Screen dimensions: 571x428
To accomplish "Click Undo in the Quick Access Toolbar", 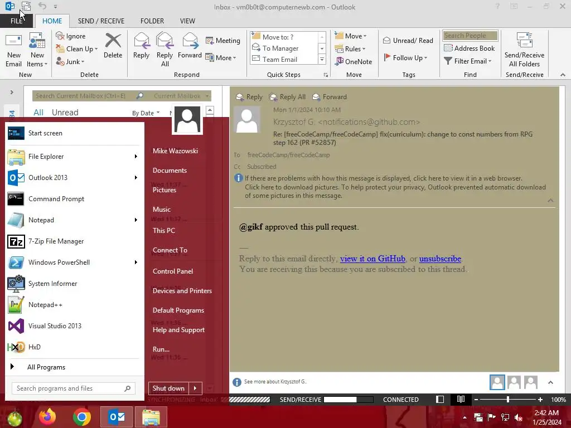I will (x=42, y=6).
